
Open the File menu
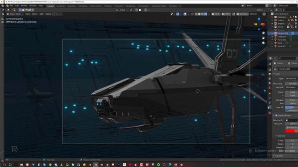point(12,6)
